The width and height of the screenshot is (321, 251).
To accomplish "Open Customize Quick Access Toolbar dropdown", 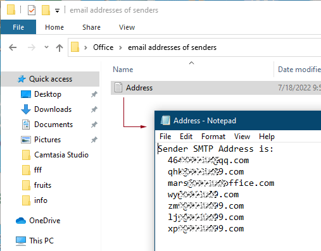I will click(x=57, y=11).
